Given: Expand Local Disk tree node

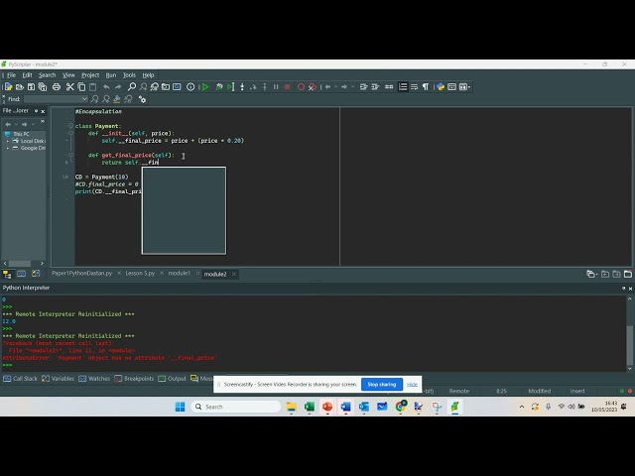Looking at the screenshot, I should tap(8, 141).
